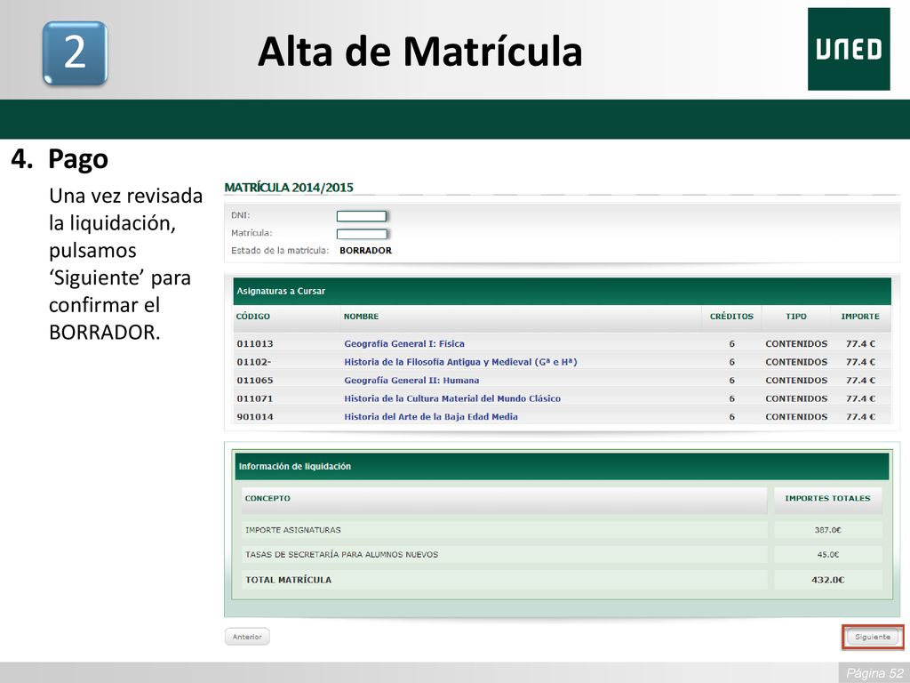The image size is (910, 683).
Task: Select the 77.4 € amount for code 01102-
Action: (860, 362)
